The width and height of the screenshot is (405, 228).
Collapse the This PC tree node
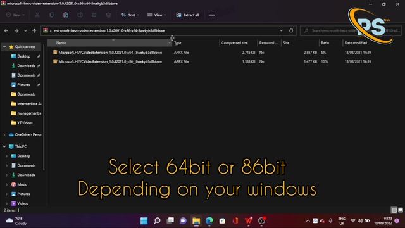click(x=4, y=146)
